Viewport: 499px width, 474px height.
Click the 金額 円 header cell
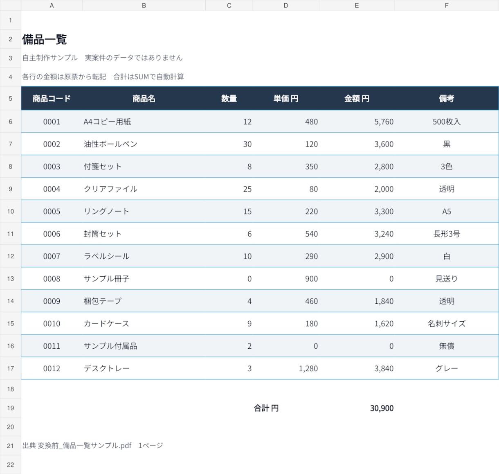[357, 98]
